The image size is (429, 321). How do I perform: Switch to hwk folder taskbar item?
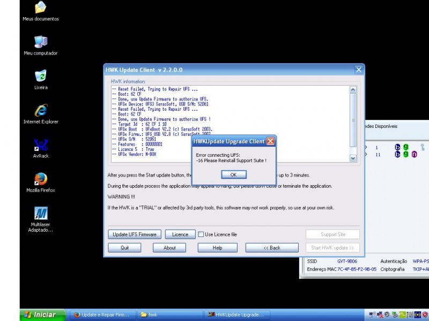(169, 315)
